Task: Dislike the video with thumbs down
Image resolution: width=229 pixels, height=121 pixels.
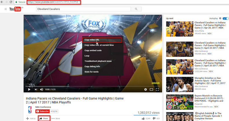Action: [154, 118]
